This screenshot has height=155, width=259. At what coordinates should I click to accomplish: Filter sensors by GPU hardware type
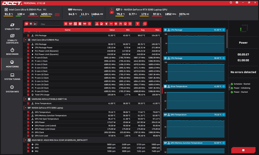tap(70, 24)
